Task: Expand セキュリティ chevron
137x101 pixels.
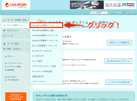Action: 28,31
